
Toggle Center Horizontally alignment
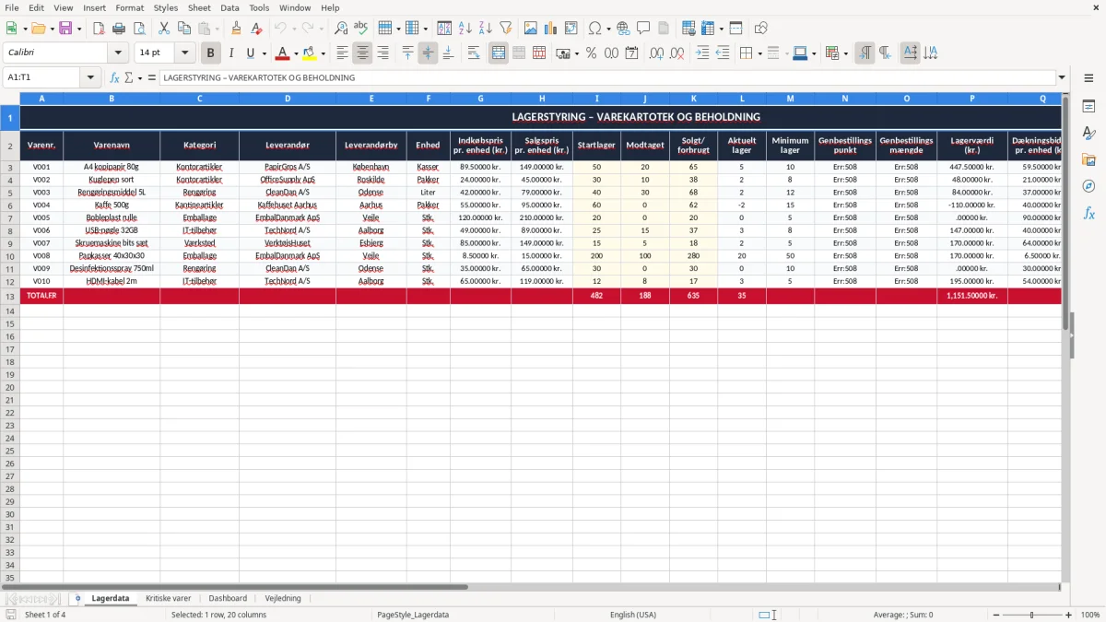pos(363,53)
